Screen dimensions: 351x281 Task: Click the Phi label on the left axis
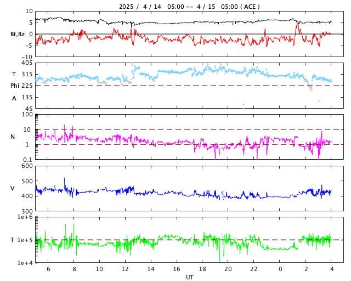(x=15, y=86)
